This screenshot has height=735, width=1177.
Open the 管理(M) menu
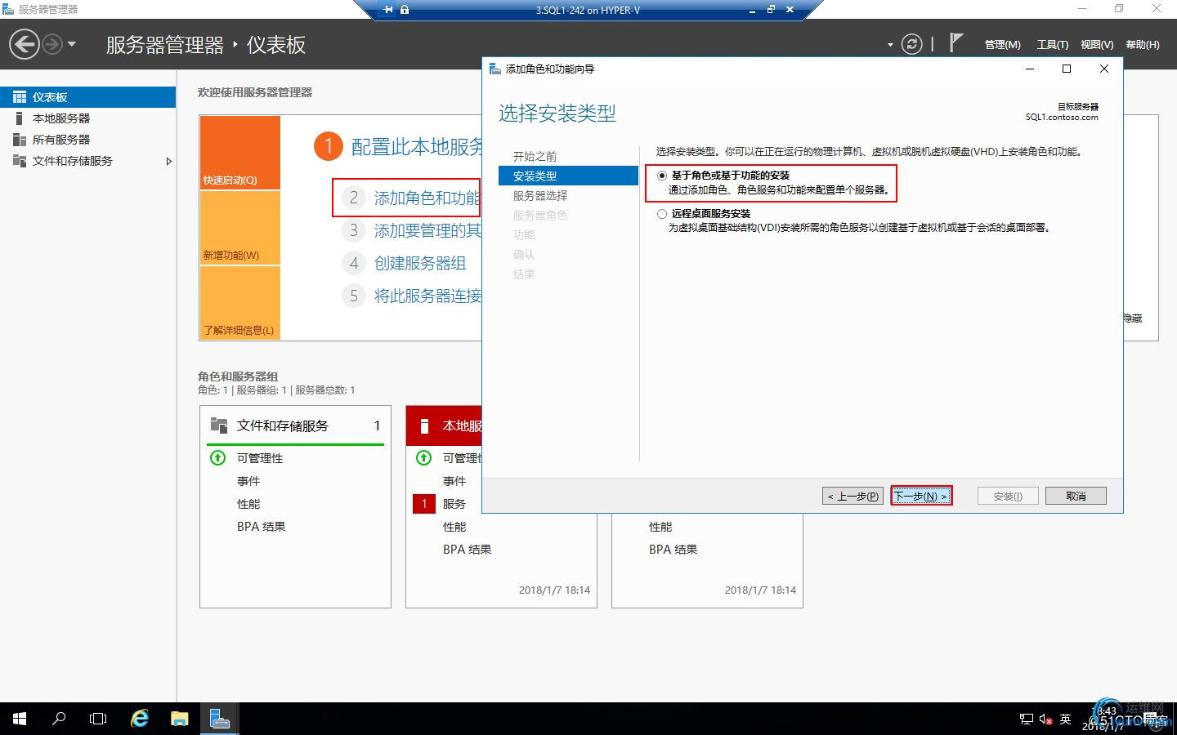coord(1002,45)
